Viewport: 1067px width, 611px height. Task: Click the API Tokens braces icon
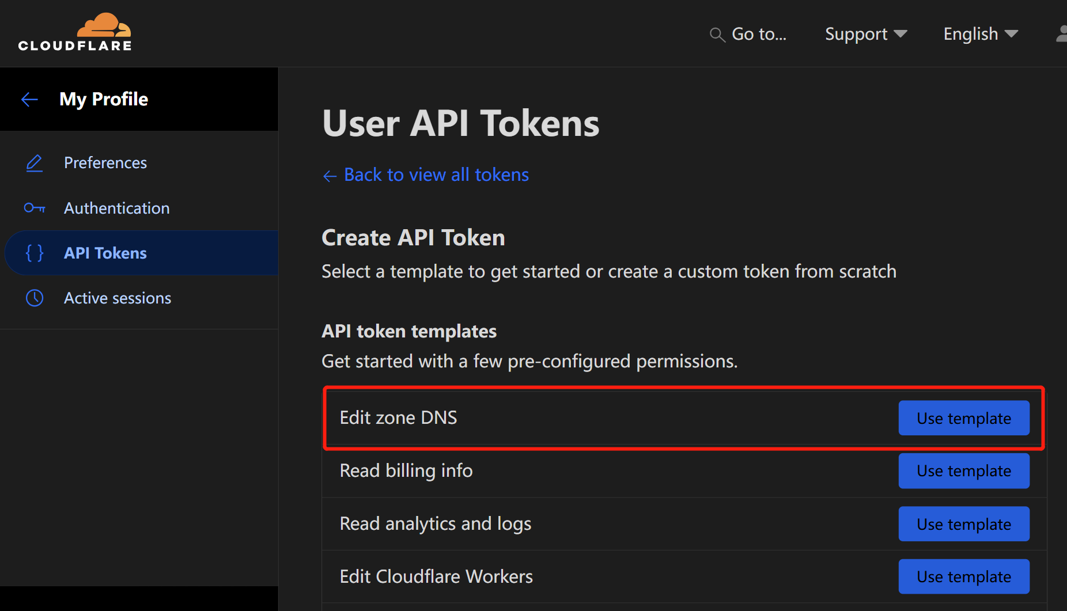[35, 253]
